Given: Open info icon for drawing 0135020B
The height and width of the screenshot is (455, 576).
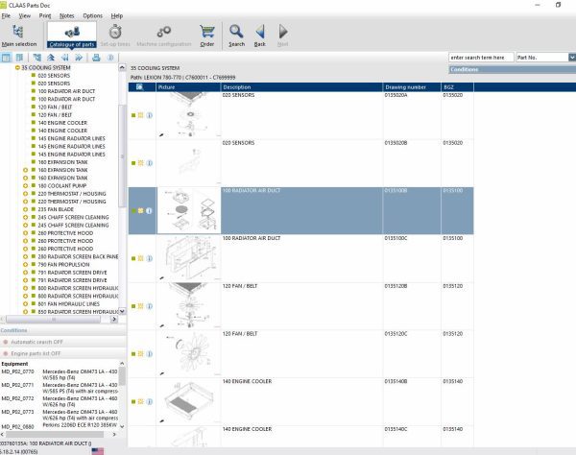Looking at the screenshot, I should tap(150, 163).
